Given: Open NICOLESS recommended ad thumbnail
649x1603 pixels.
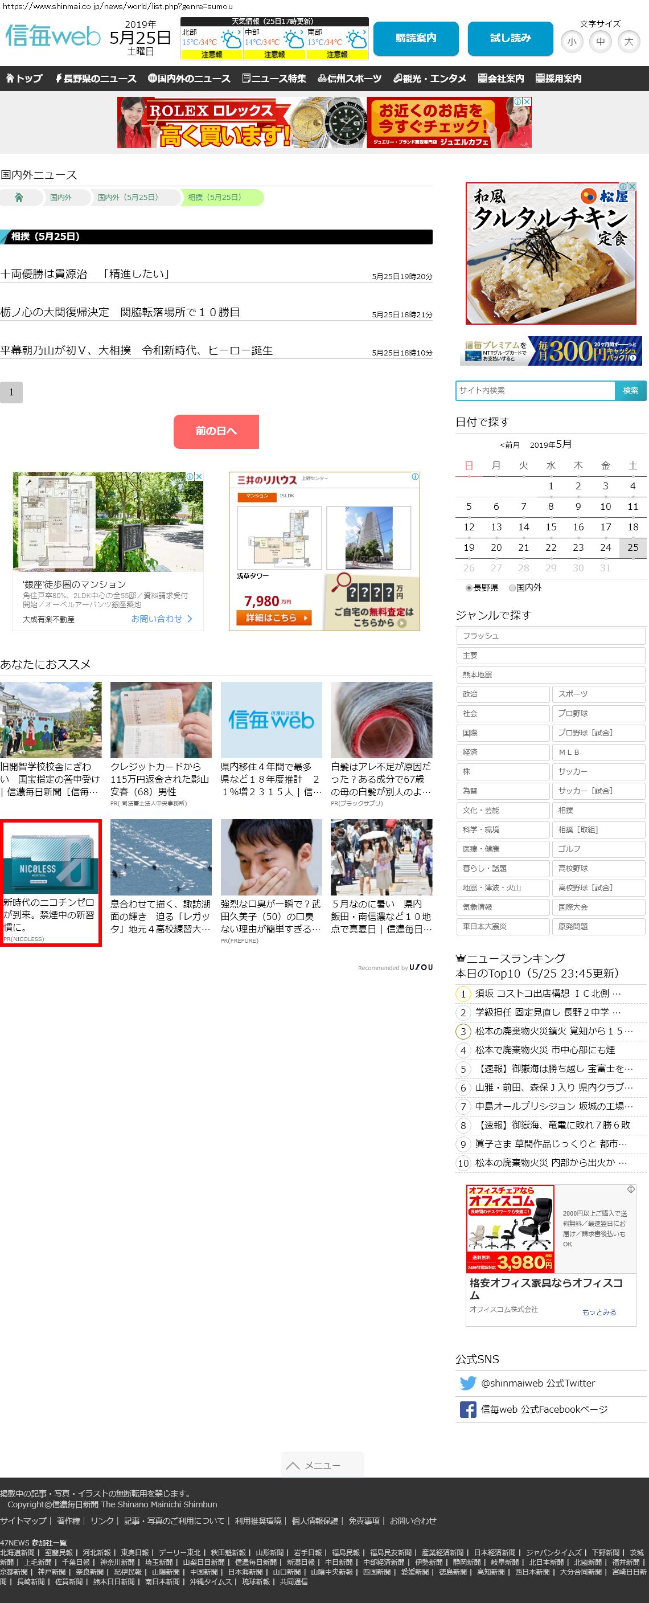Looking at the screenshot, I should tap(50, 858).
